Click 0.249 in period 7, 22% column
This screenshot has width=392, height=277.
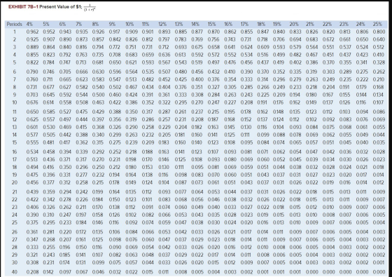click(x=328, y=80)
